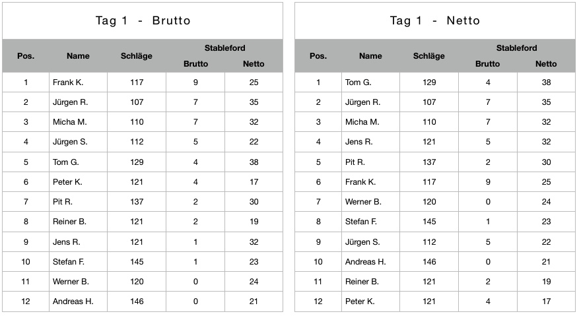Select Reiner B. in the Brutto table
Image resolution: width=579 pixels, height=316 pixels.
69,222
